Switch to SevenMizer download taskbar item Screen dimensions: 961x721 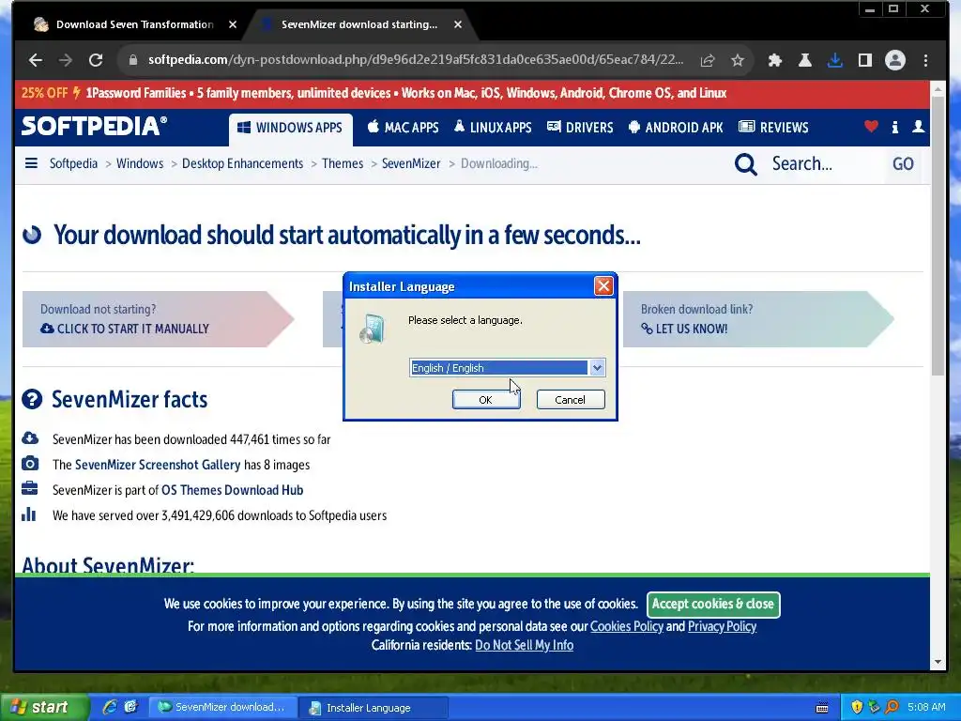(x=222, y=708)
